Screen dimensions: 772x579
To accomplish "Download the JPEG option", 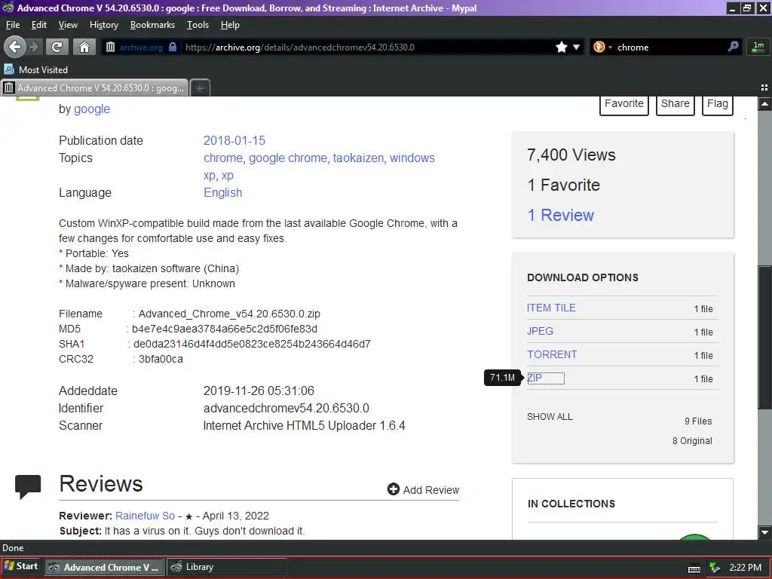I will (540, 332).
